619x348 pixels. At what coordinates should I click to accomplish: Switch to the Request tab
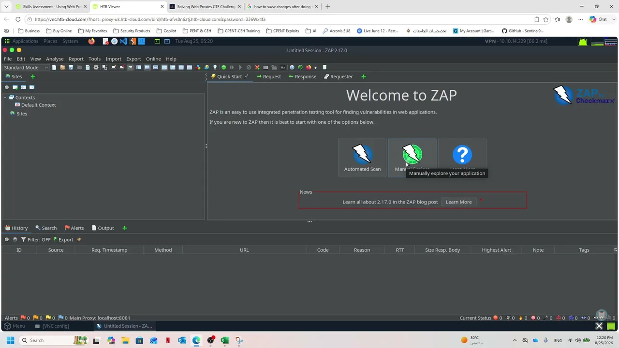[x=268, y=76]
